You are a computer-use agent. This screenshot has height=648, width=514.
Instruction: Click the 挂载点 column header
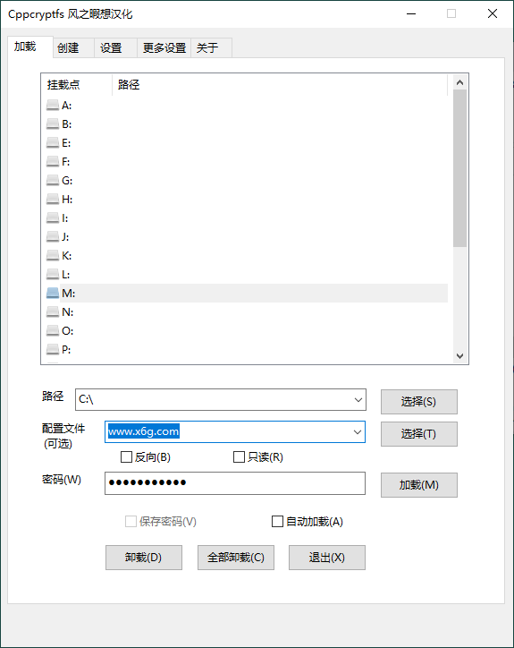[x=77, y=85]
